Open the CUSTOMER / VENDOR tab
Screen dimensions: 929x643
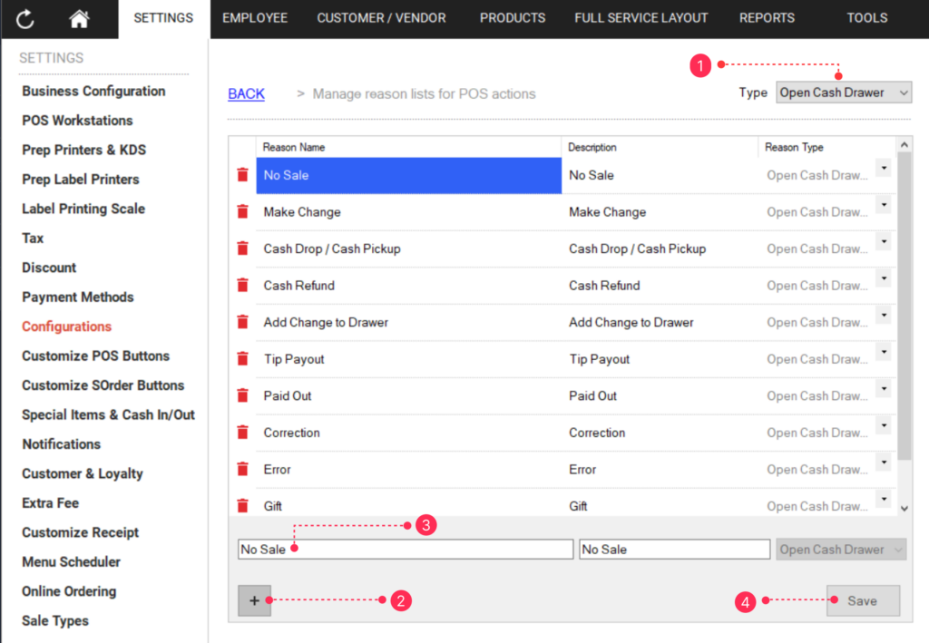click(382, 18)
